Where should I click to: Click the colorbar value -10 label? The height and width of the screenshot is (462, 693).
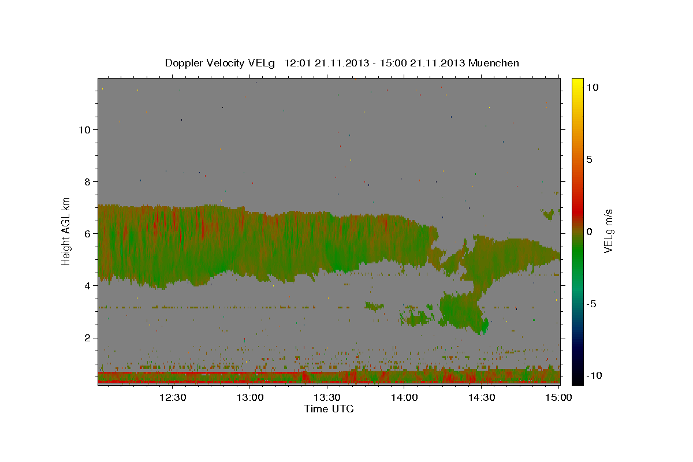click(x=594, y=375)
